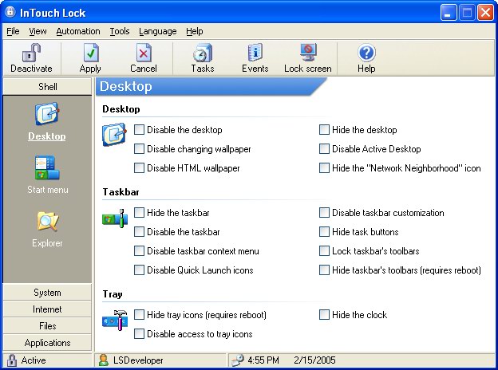Expand the Files sidebar group
This screenshot has height=370, width=498.
(47, 326)
